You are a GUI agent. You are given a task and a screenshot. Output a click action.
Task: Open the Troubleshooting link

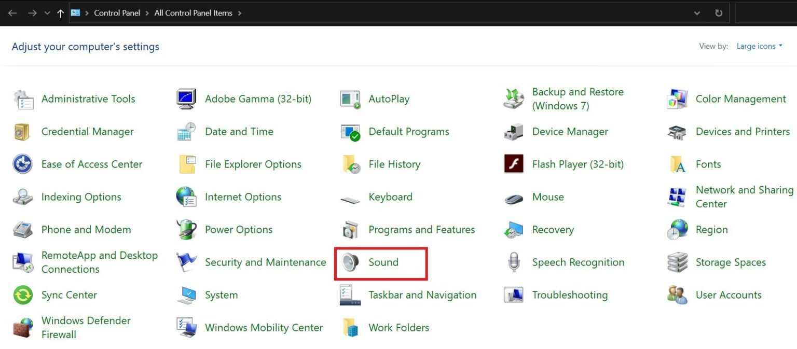pyautogui.click(x=570, y=295)
